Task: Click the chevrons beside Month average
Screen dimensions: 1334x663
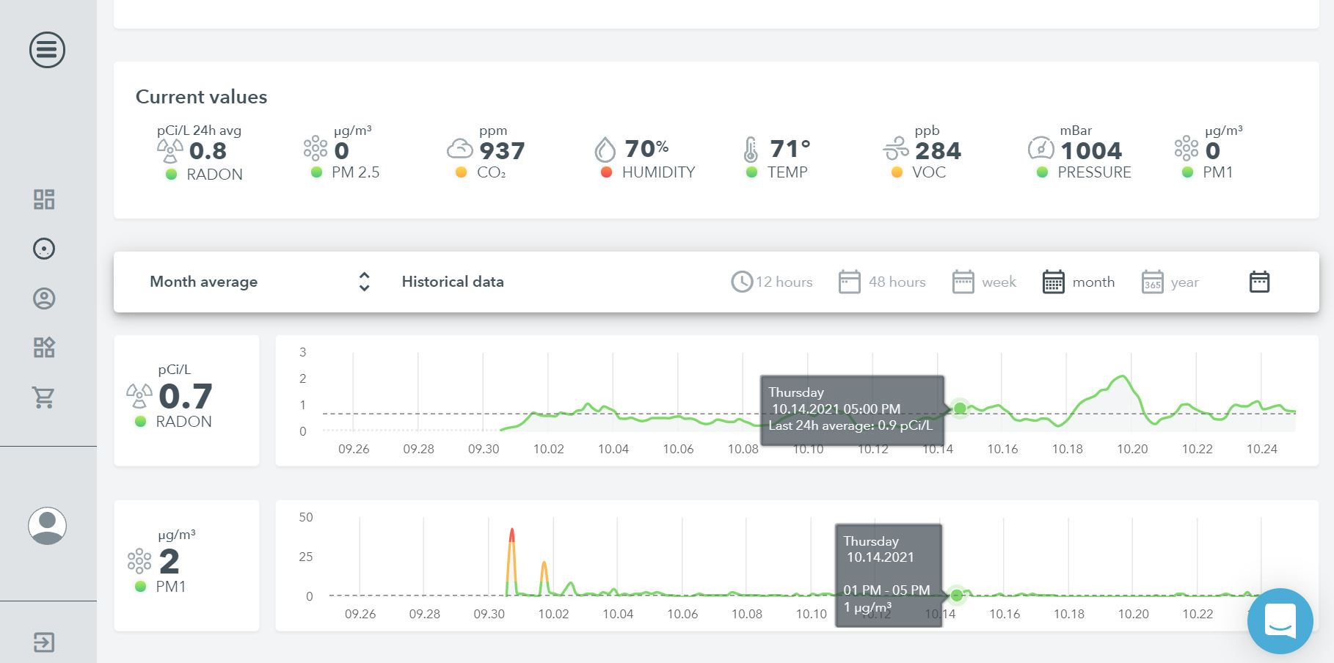Action: point(363,282)
